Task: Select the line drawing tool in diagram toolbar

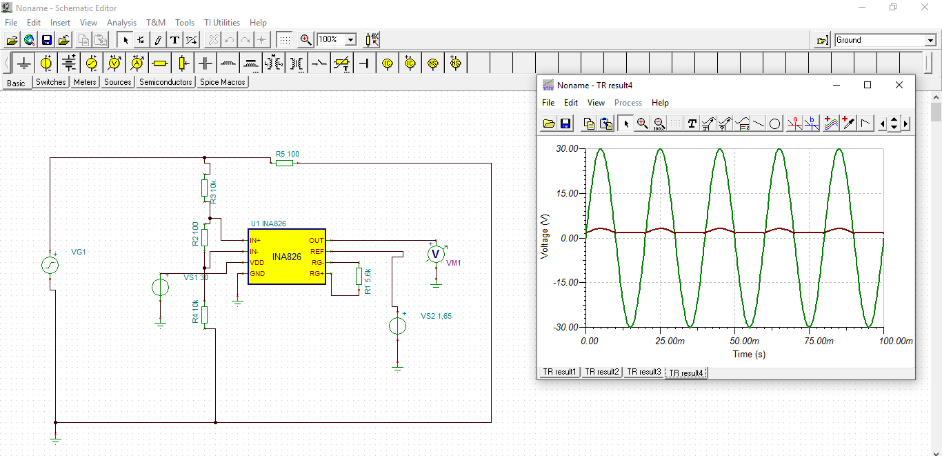Action: [758, 123]
